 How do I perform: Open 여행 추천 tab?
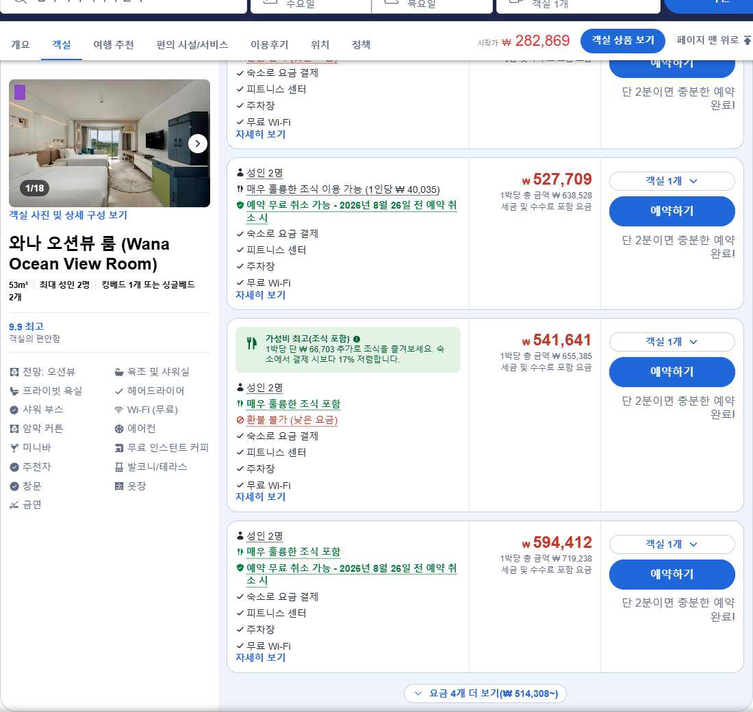click(x=114, y=44)
